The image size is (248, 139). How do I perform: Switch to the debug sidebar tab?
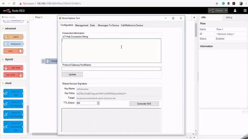click(235, 17)
